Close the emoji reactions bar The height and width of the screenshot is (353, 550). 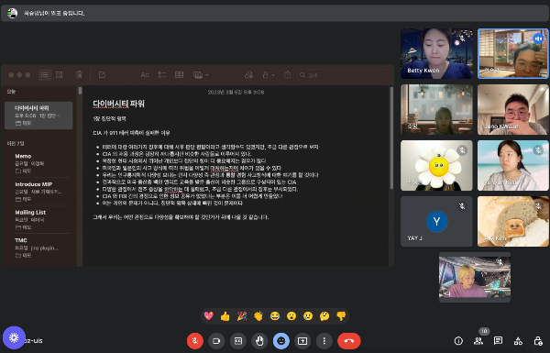[281, 341]
